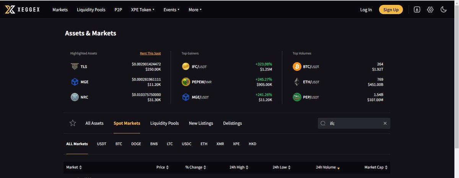Click the NRC price $0.010375750000

(x=146, y=95)
